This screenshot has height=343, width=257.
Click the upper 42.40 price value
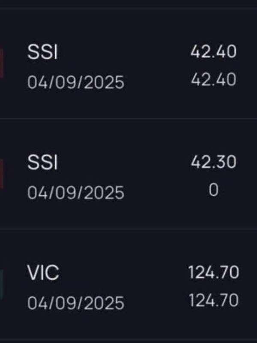click(213, 52)
